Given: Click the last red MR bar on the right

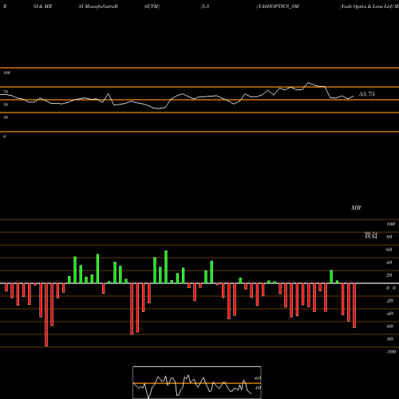Looking at the screenshot, I should tap(354, 306).
